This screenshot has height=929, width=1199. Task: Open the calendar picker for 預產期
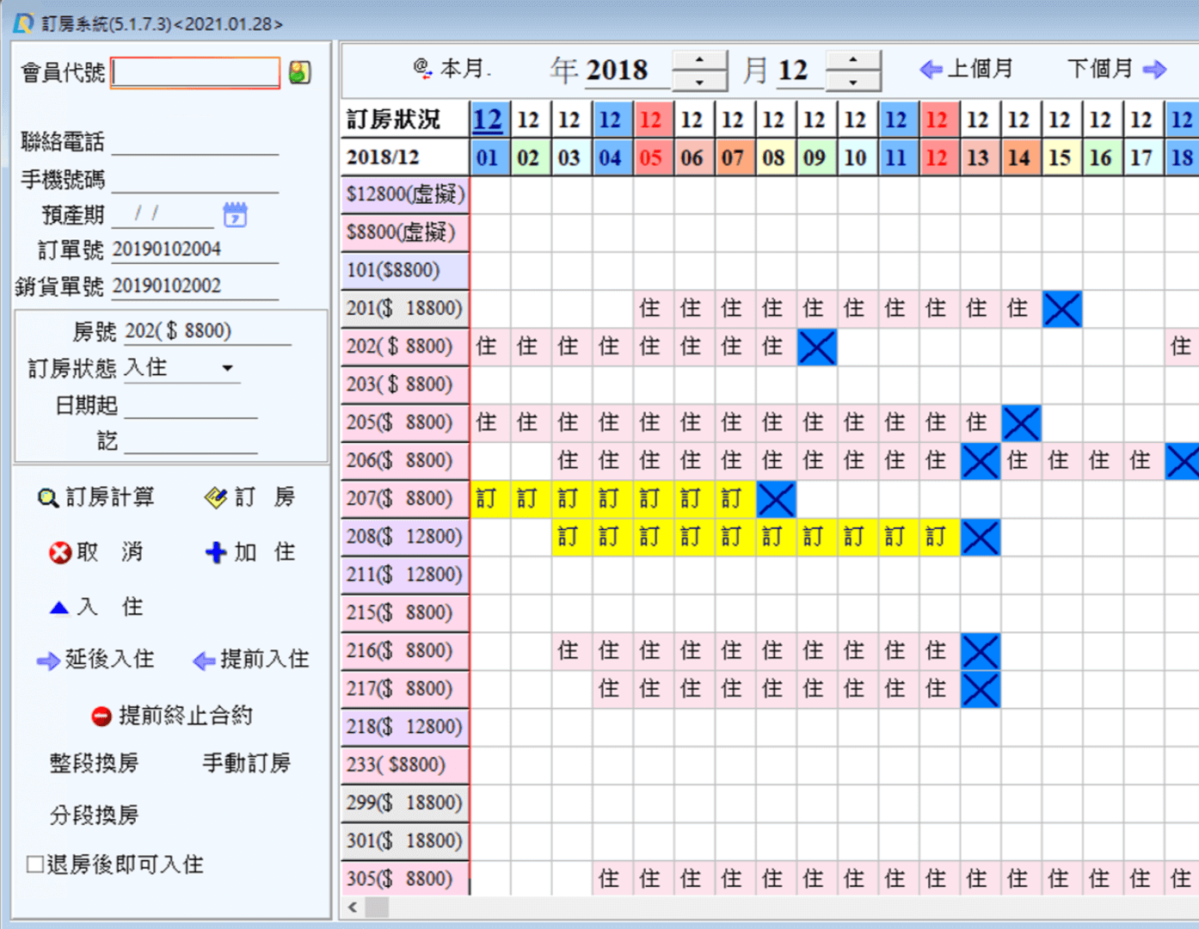(x=235, y=214)
